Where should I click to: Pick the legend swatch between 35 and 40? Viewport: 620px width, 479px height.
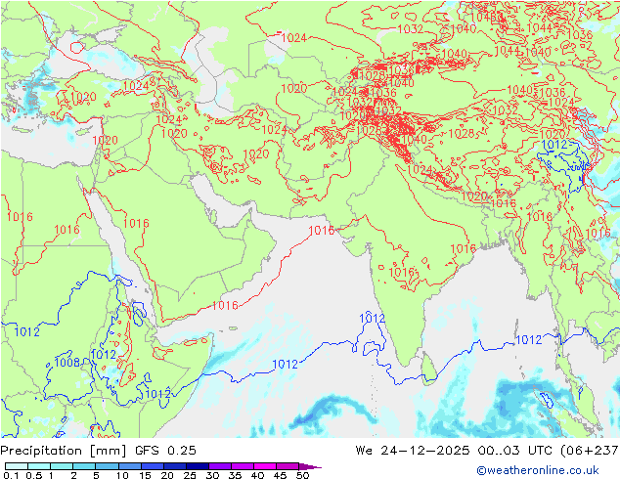(x=242, y=466)
